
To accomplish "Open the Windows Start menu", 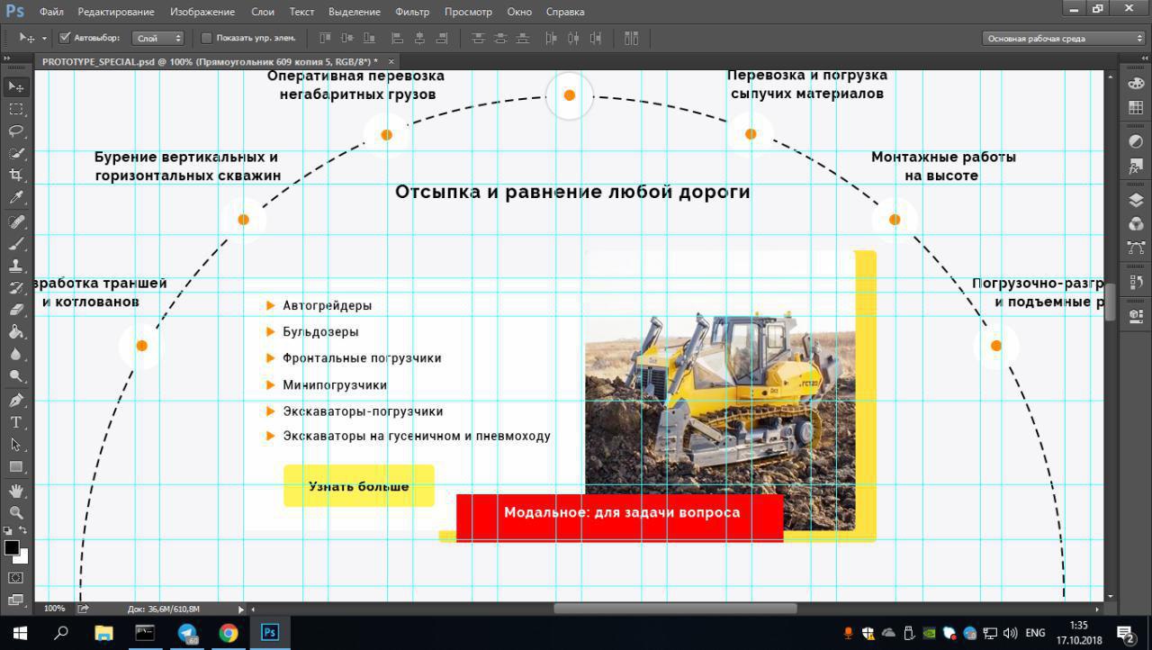I will coord(20,633).
